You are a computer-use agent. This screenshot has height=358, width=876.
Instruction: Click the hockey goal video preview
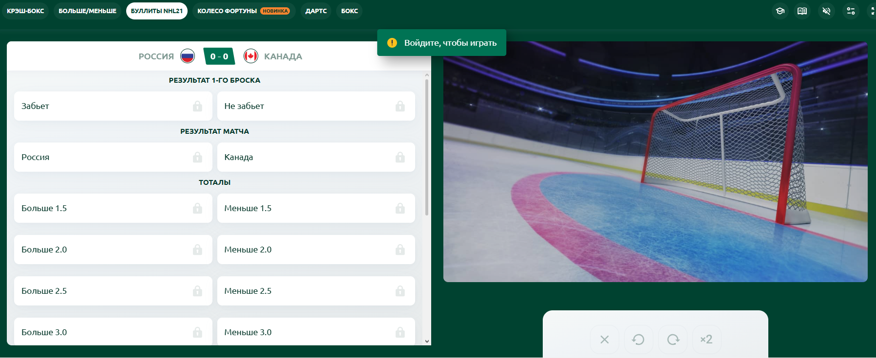[655, 161]
